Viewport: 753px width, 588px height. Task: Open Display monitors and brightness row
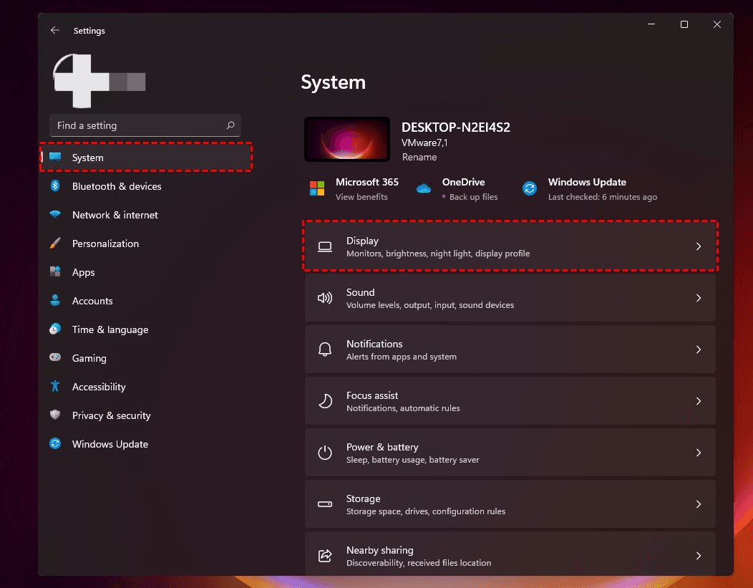[x=510, y=246]
